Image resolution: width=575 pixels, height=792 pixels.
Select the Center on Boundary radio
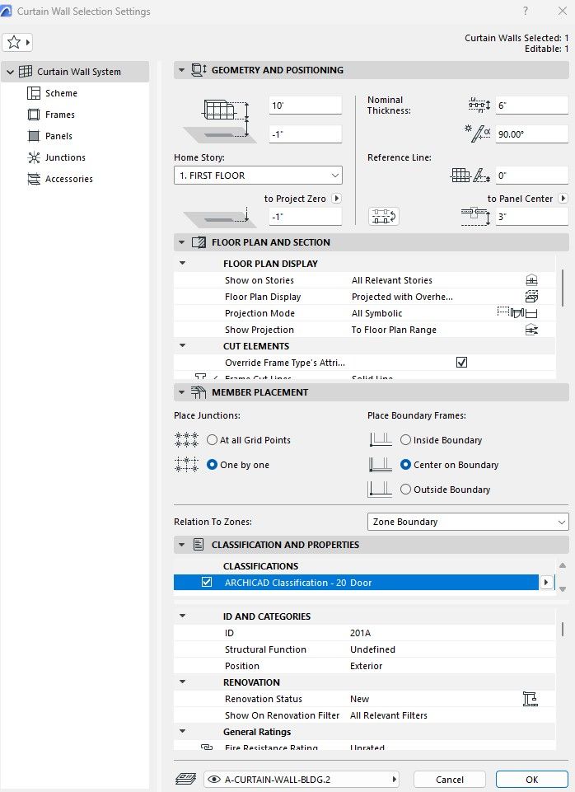[x=405, y=465]
